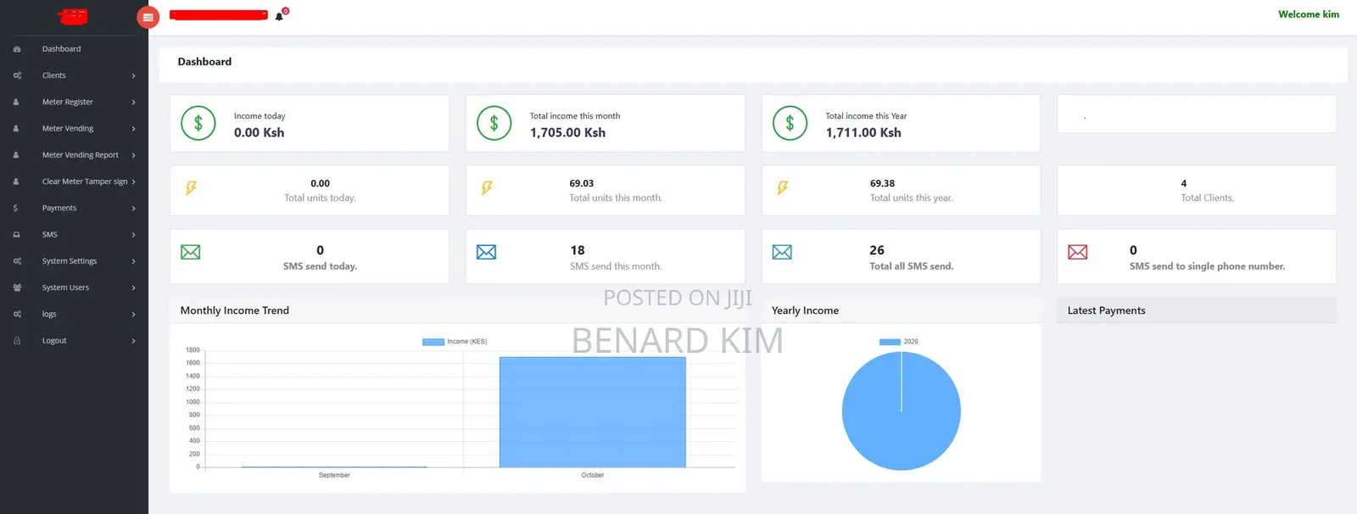Click the System Users group icon
Screen dimensions: 1357x514
(17, 288)
